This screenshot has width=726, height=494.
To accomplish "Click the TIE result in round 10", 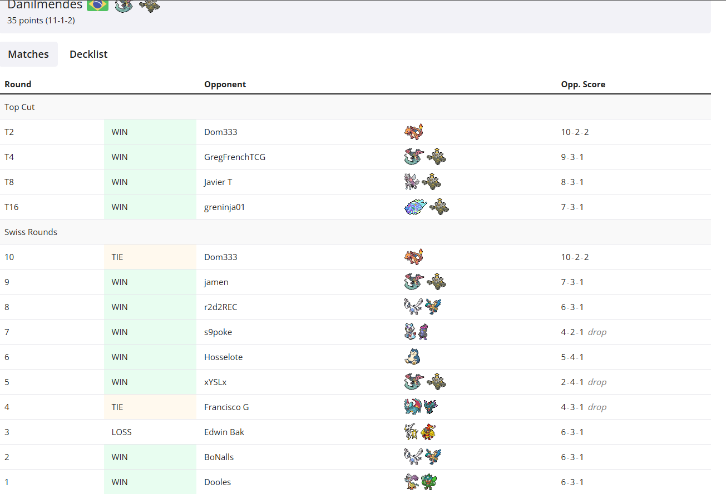I will [117, 257].
